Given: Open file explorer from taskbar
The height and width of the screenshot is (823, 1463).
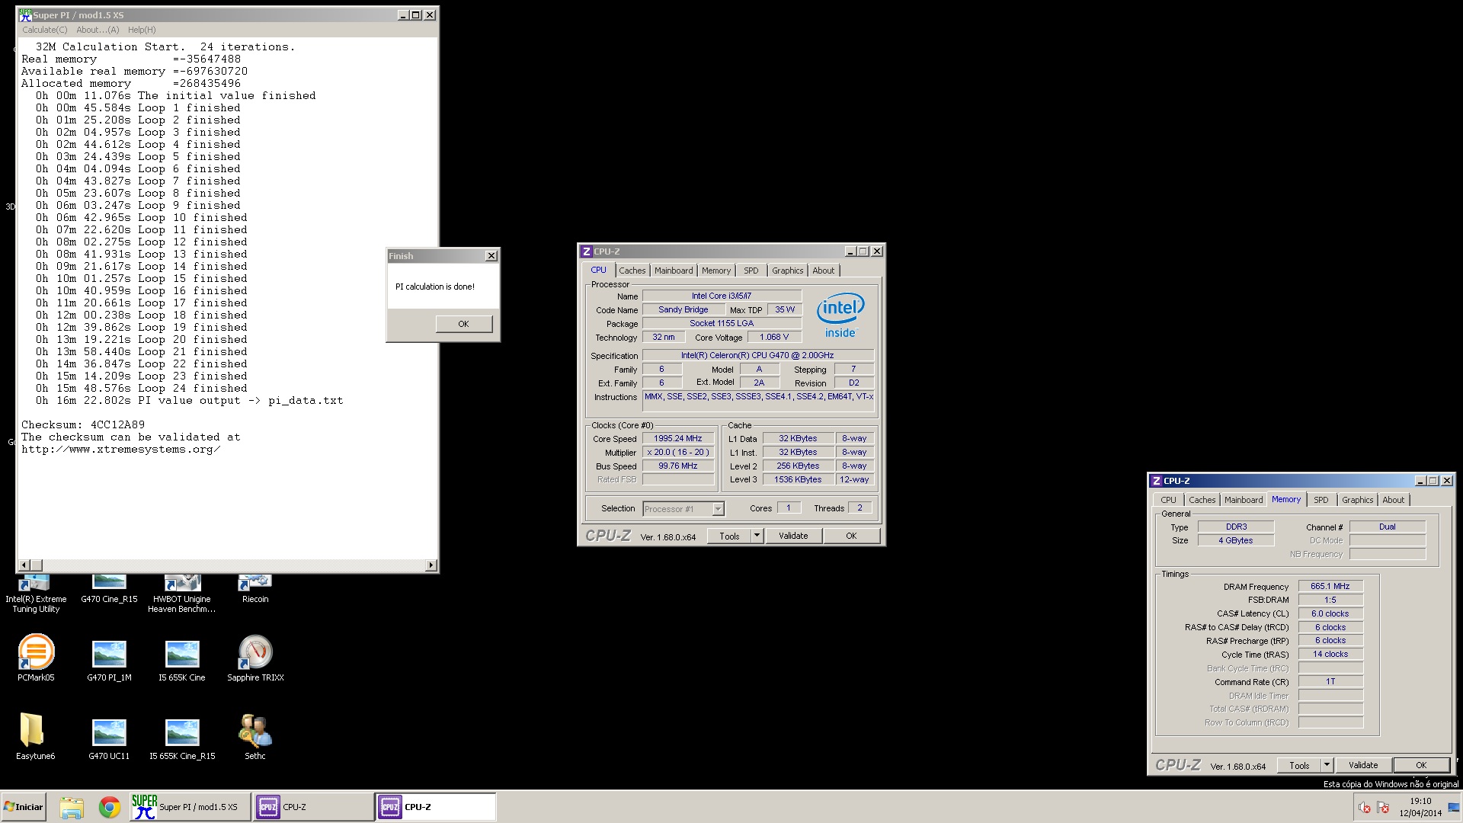Looking at the screenshot, I should coord(72,807).
